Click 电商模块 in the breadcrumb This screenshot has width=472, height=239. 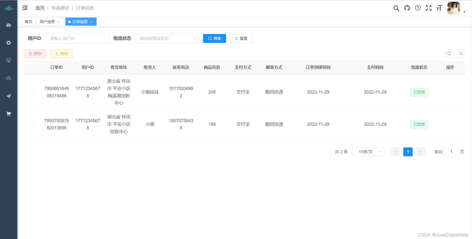pos(60,8)
